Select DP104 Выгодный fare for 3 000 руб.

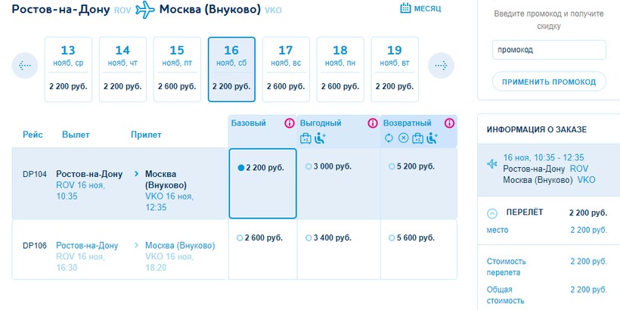308,166
